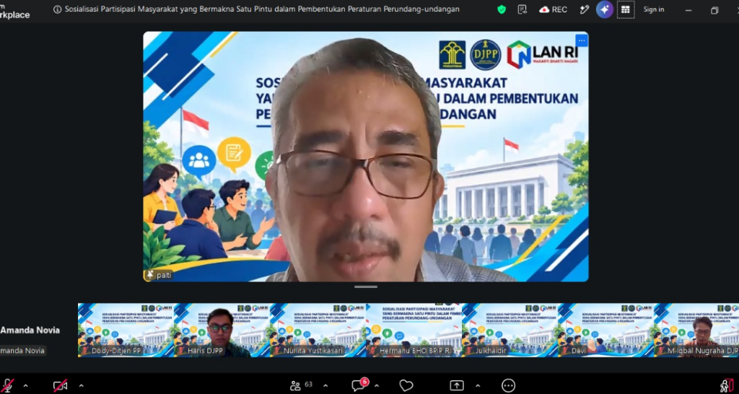Open the annotate pen icon in top bar
Image resolution: width=739 pixels, height=394 pixels.
click(x=585, y=9)
